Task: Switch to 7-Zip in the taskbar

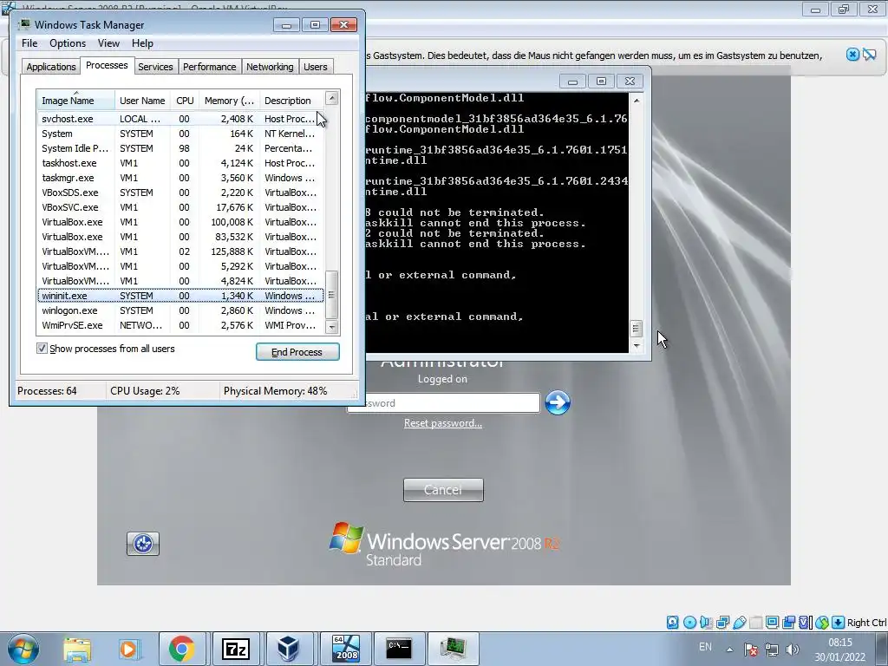Action: (236, 649)
